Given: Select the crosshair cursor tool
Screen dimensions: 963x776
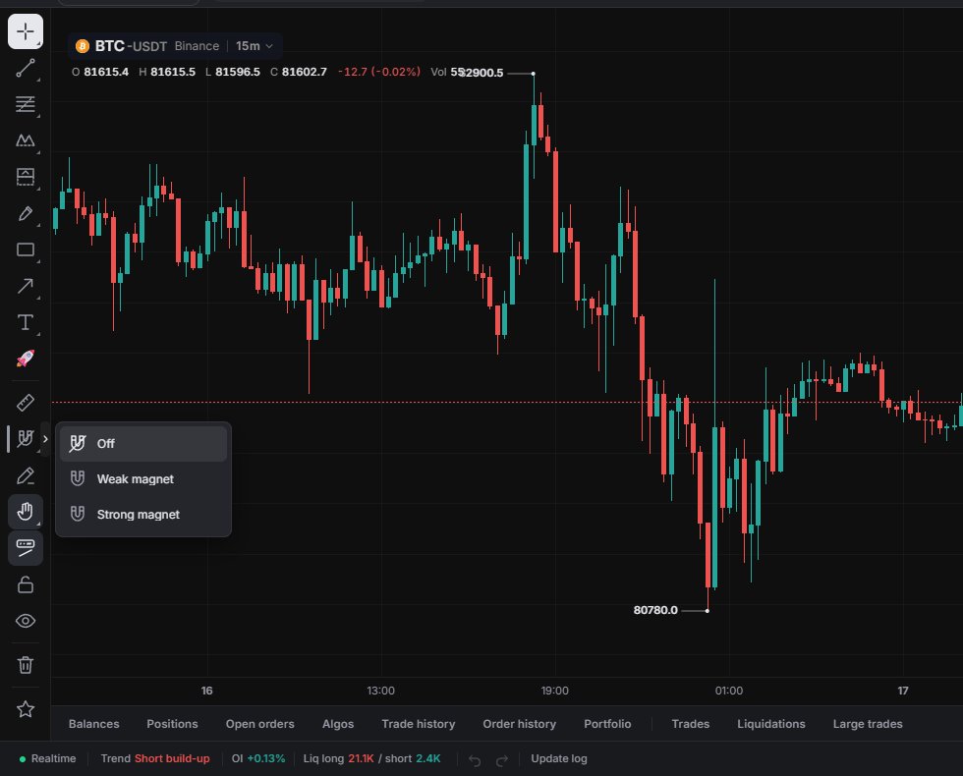Looking at the screenshot, I should (x=26, y=31).
